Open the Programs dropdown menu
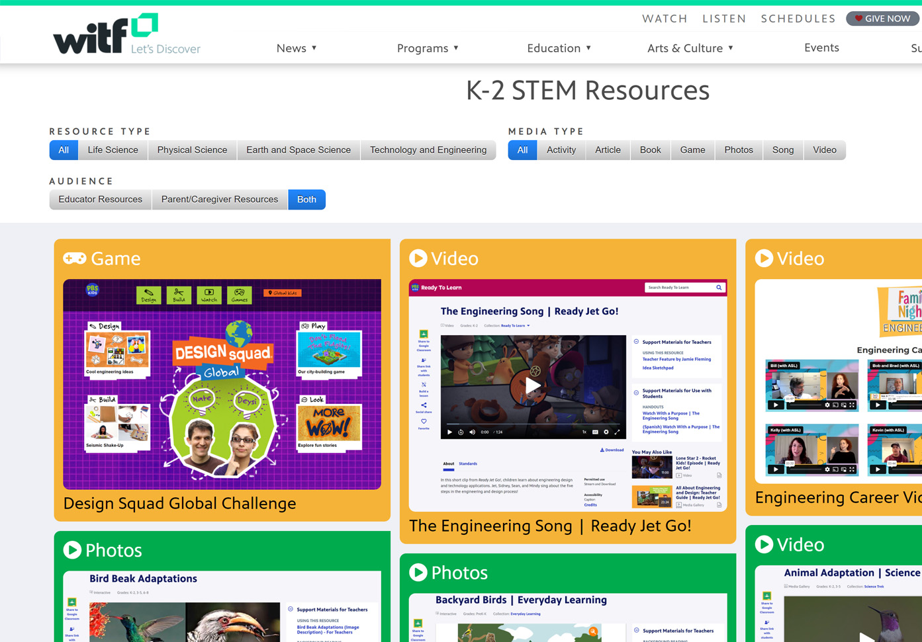This screenshot has height=642, width=922. click(x=428, y=48)
